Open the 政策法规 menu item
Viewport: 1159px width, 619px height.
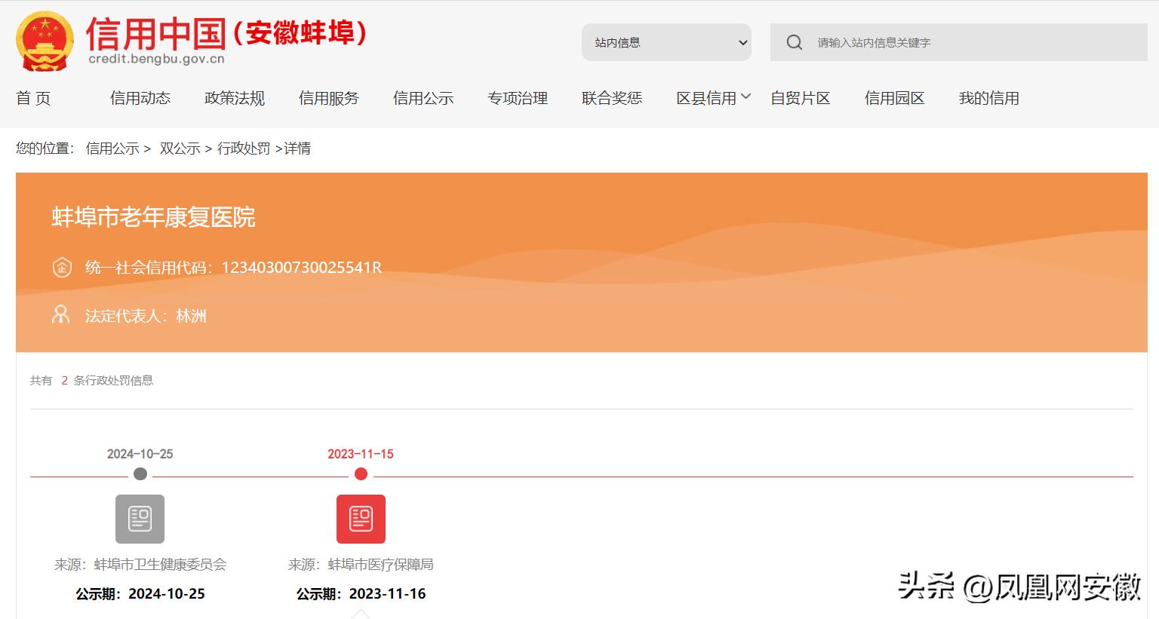coord(235,98)
